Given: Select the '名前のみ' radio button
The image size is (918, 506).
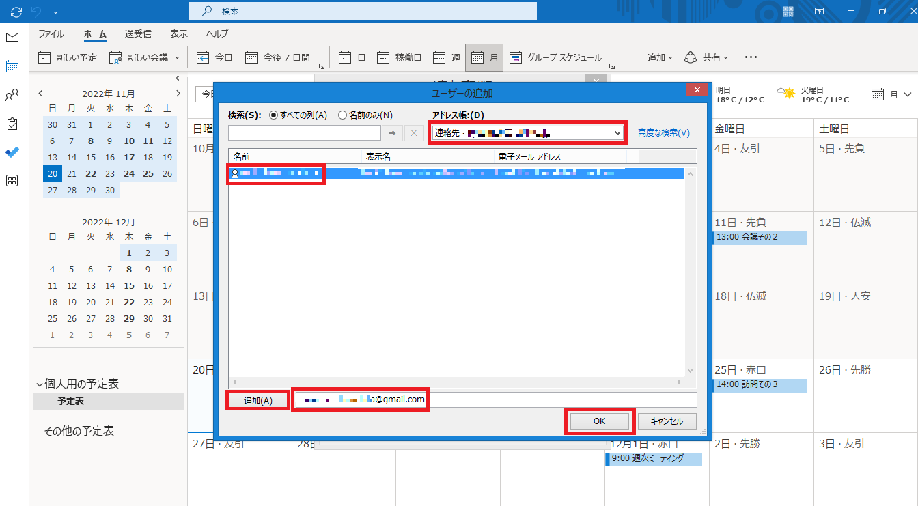Looking at the screenshot, I should coord(343,115).
